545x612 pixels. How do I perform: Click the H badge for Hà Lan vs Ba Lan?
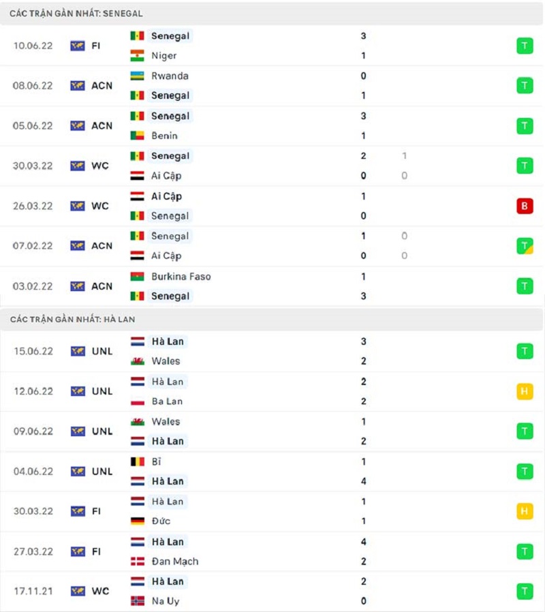coord(525,391)
